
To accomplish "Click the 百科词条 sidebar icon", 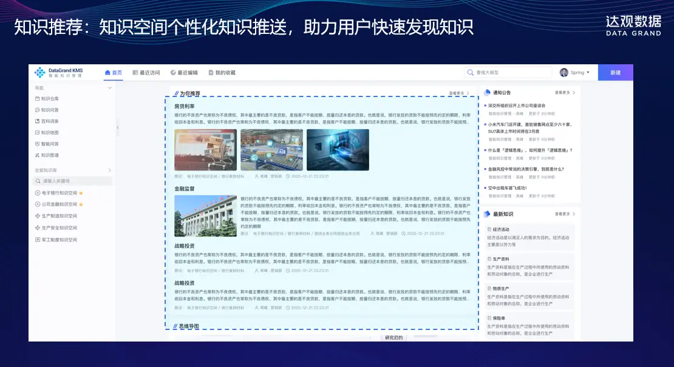I will [x=38, y=121].
